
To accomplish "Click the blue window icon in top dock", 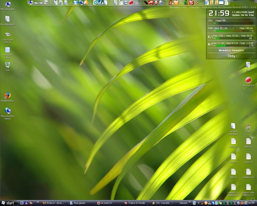I will (221, 3).
